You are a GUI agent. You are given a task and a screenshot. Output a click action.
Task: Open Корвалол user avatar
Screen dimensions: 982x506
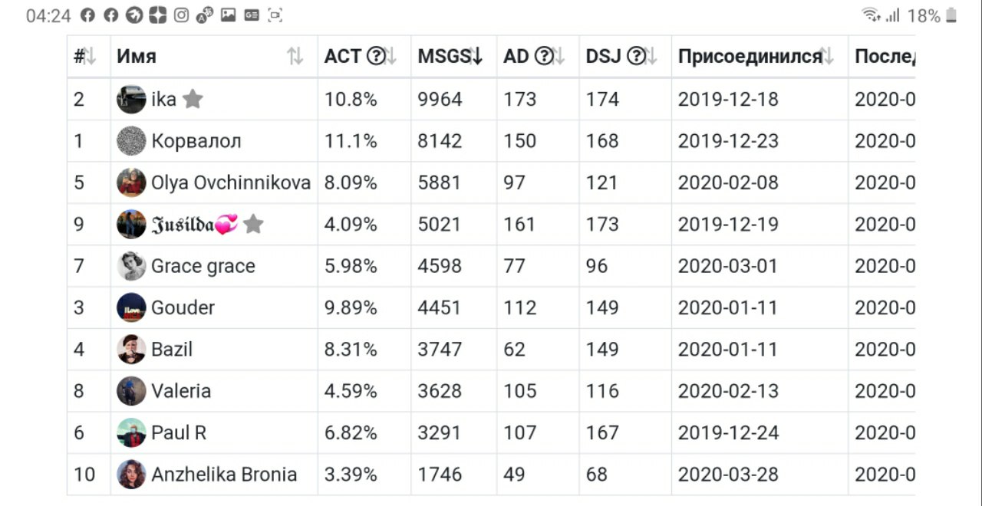(x=131, y=141)
